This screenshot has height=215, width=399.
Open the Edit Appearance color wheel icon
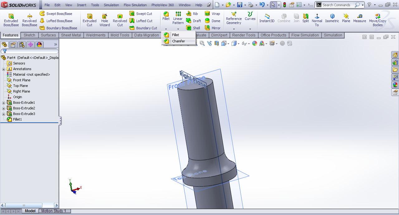[x=255, y=43]
